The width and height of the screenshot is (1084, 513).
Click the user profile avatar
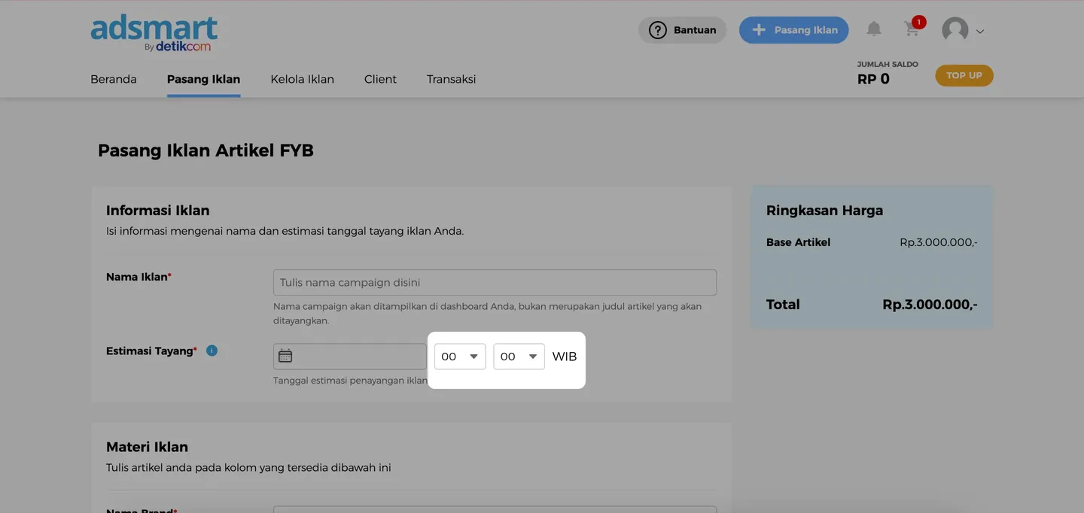955,30
